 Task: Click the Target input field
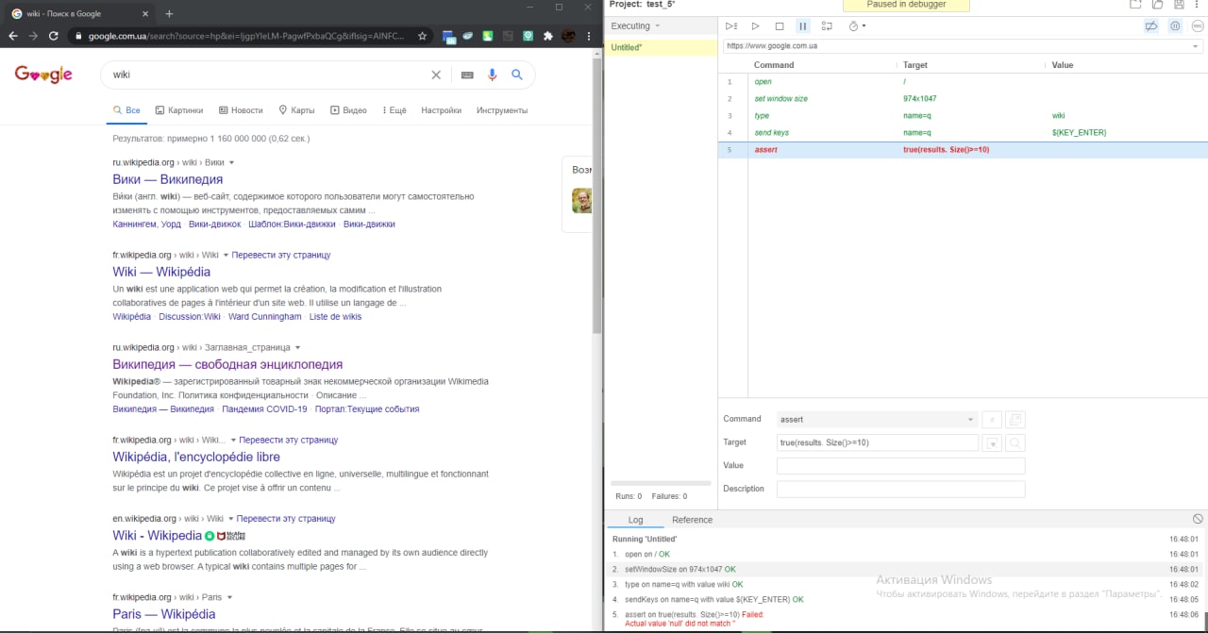coord(877,442)
